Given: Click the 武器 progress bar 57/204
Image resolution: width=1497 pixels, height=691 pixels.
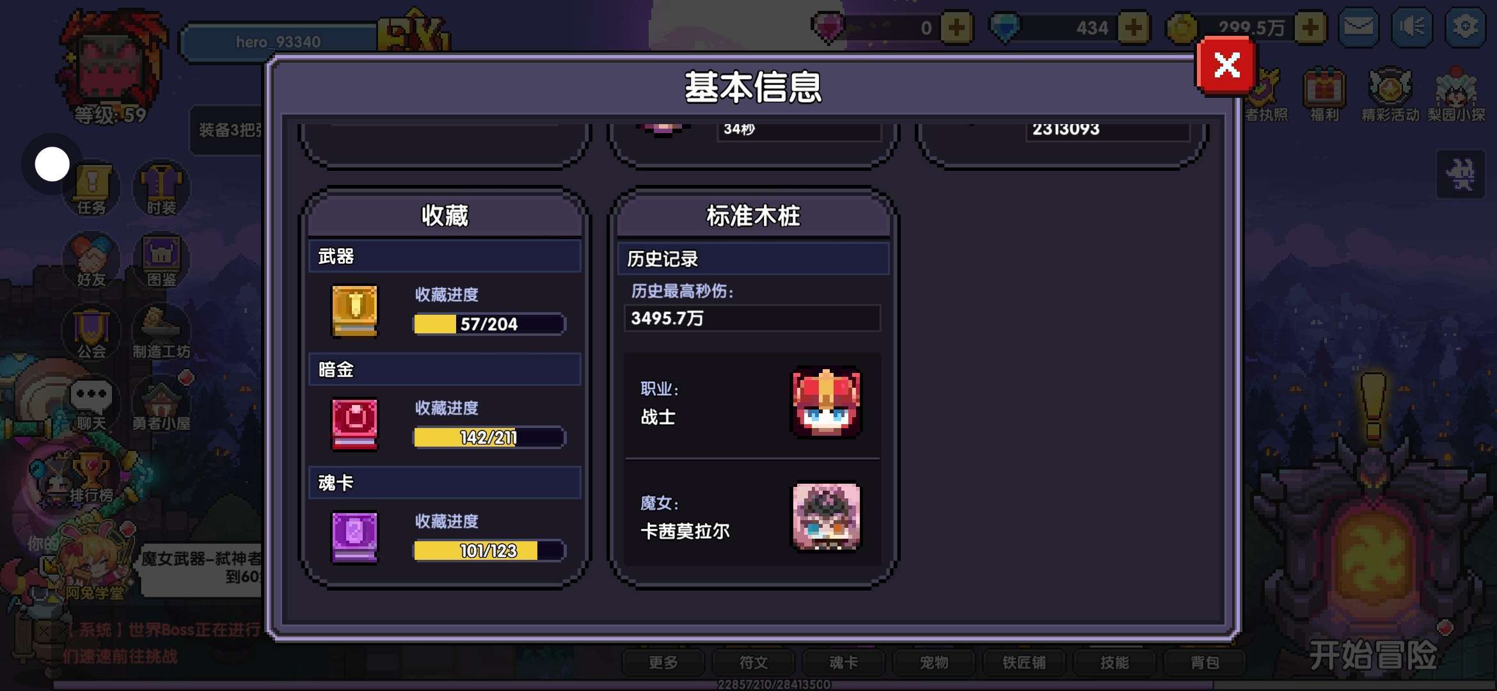Looking at the screenshot, I should click(x=489, y=324).
